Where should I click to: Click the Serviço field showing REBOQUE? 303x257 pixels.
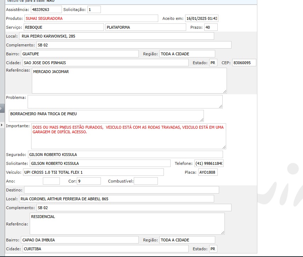64,27
